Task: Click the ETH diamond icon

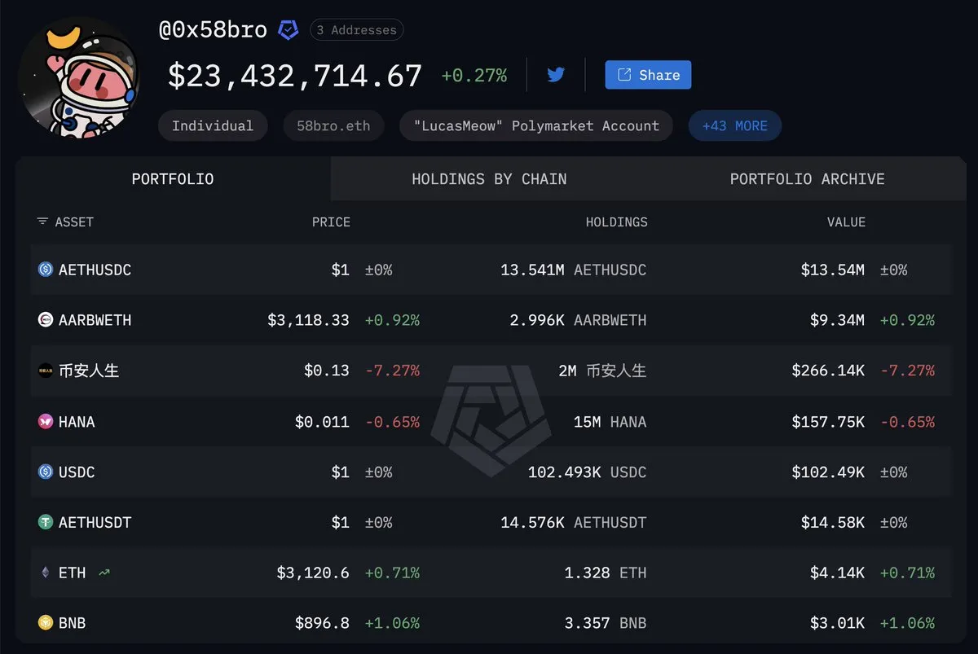Action: [x=46, y=573]
